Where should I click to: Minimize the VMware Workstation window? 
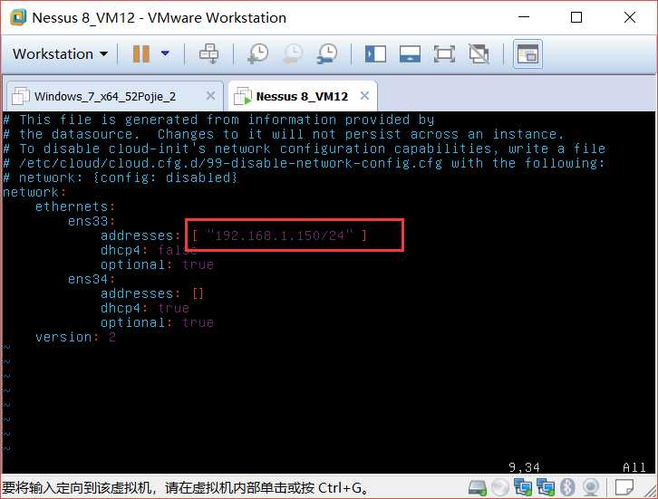pos(524,17)
